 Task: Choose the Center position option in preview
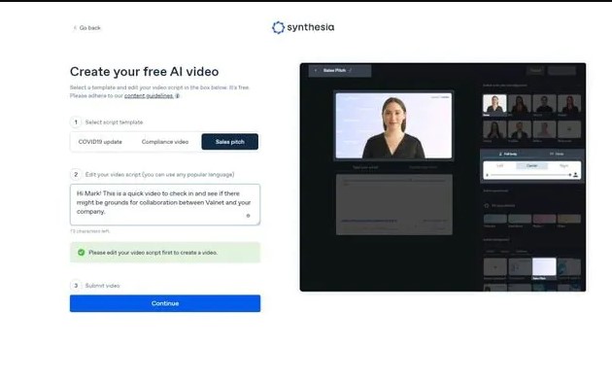pos(532,166)
